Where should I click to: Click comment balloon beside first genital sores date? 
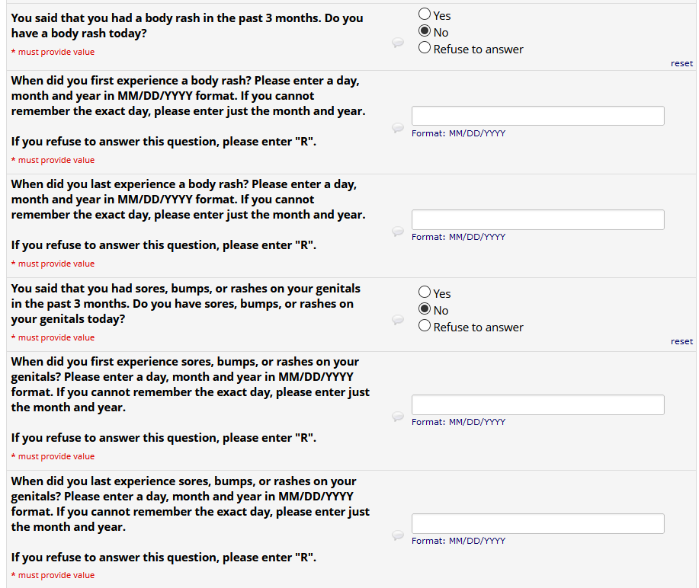tap(397, 417)
